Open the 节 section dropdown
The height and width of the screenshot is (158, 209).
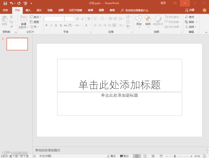(x=34, y=27)
